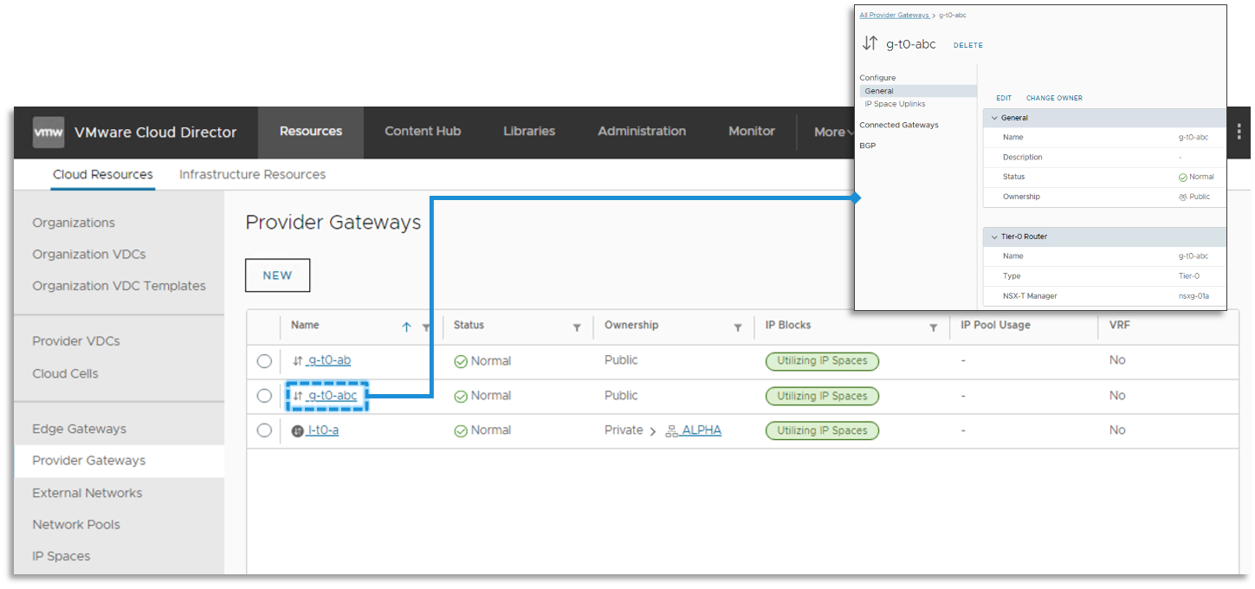
Task: Open the Resources tab
Action: point(311,132)
